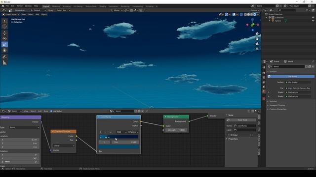Screen dimensions: 316x177
Task: Toggle X-ray display in viewport header
Action: pos(241,14)
